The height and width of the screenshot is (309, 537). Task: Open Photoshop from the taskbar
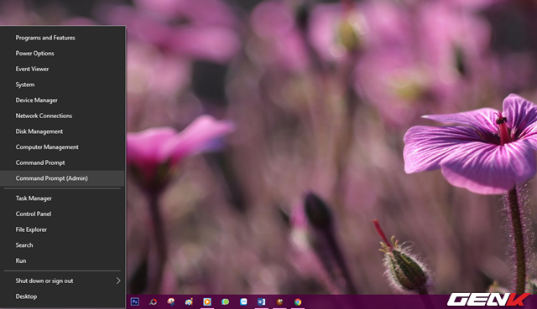134,301
